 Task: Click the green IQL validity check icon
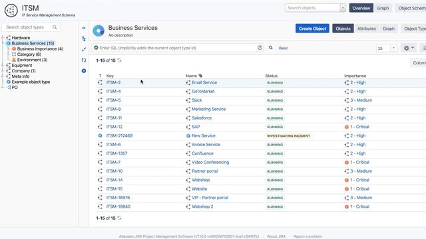point(96,48)
